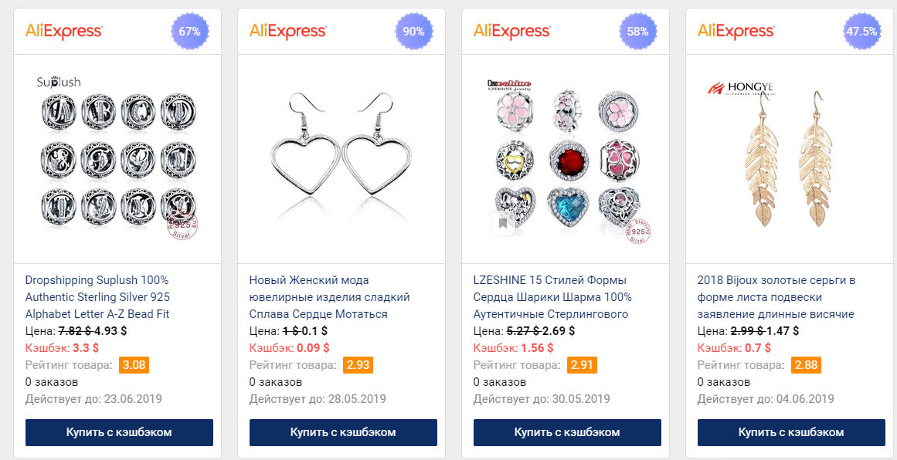Open Dropshipping Suplush Sterling Silver title link
897x460 pixels.
(98, 297)
